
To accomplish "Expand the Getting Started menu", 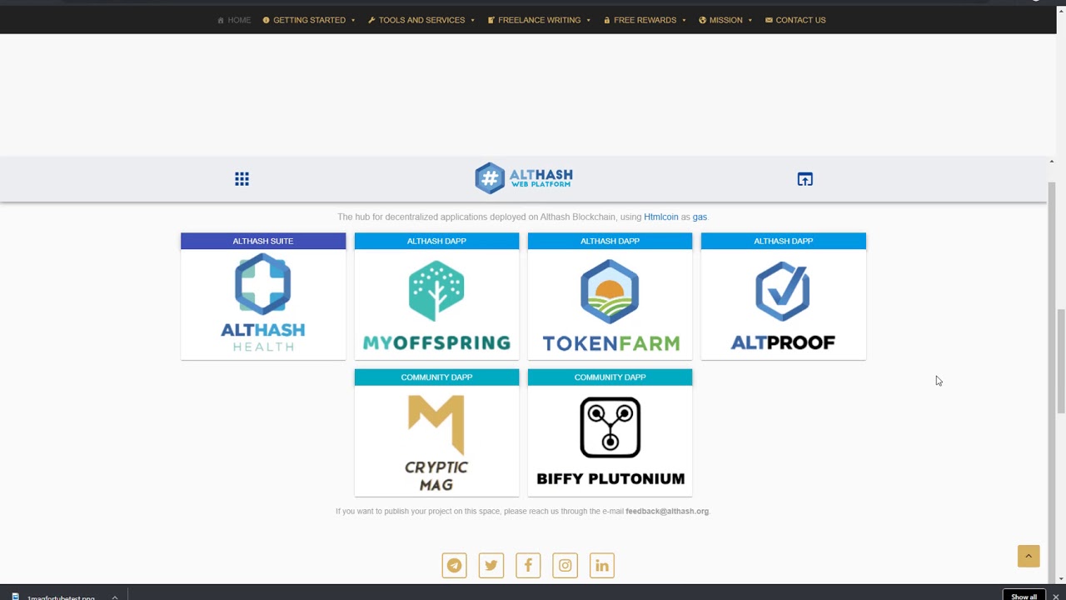I will click(309, 20).
